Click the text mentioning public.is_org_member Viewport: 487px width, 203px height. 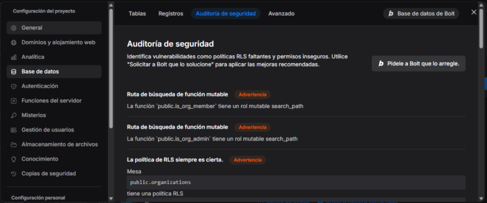pos(215,106)
